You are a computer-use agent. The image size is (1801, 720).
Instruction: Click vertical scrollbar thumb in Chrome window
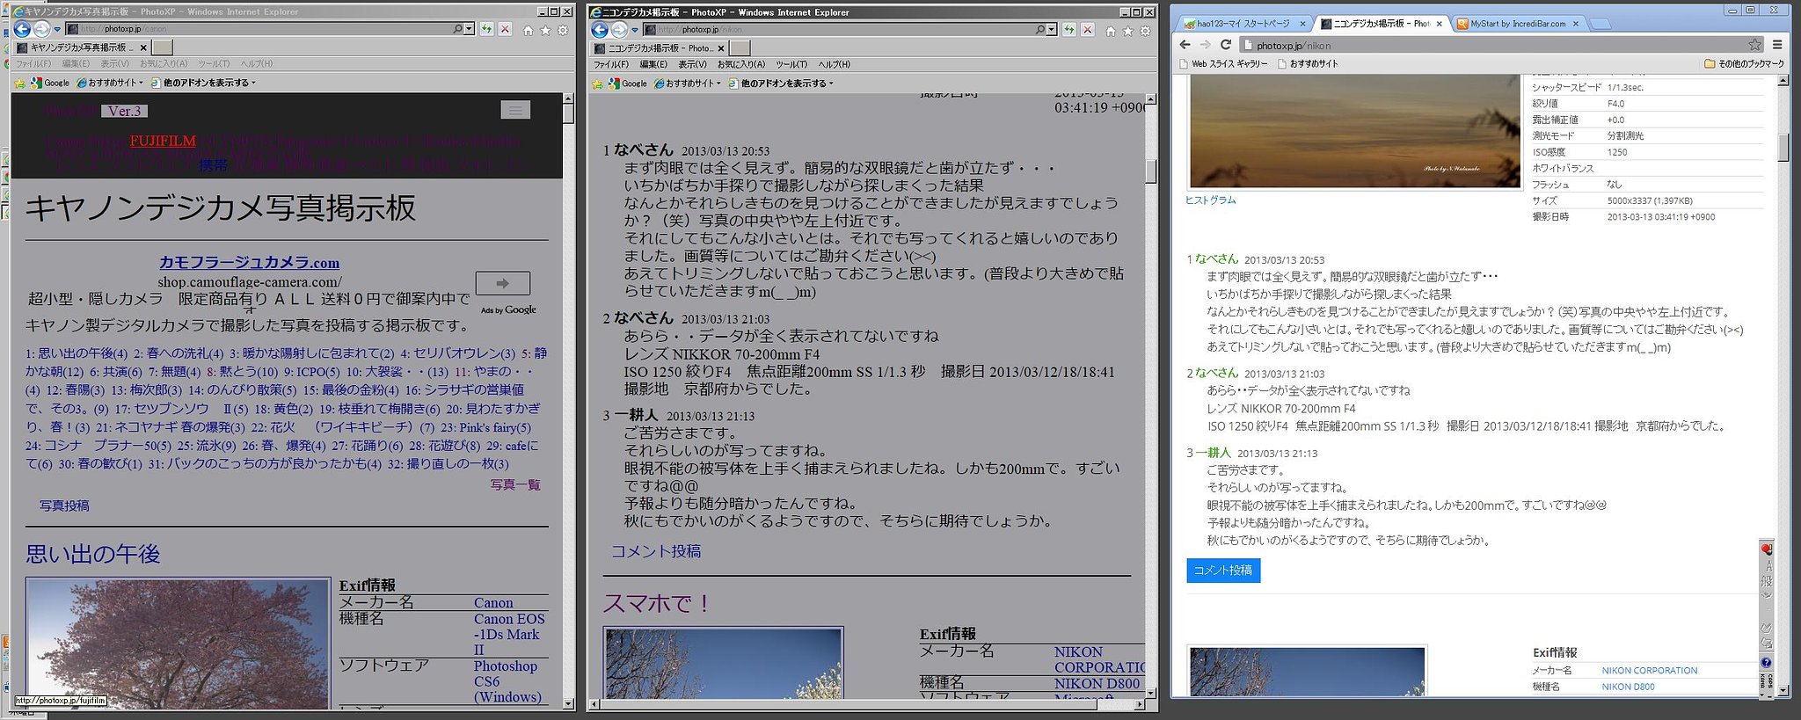(x=1783, y=147)
